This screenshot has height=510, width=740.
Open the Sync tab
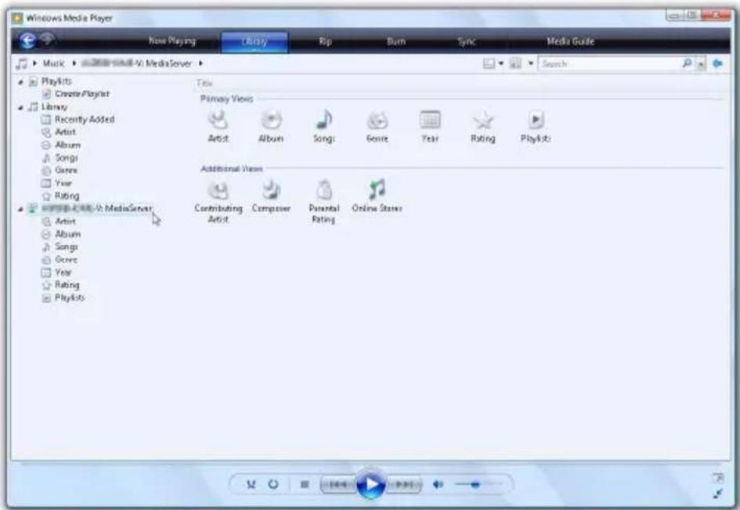[x=467, y=42]
